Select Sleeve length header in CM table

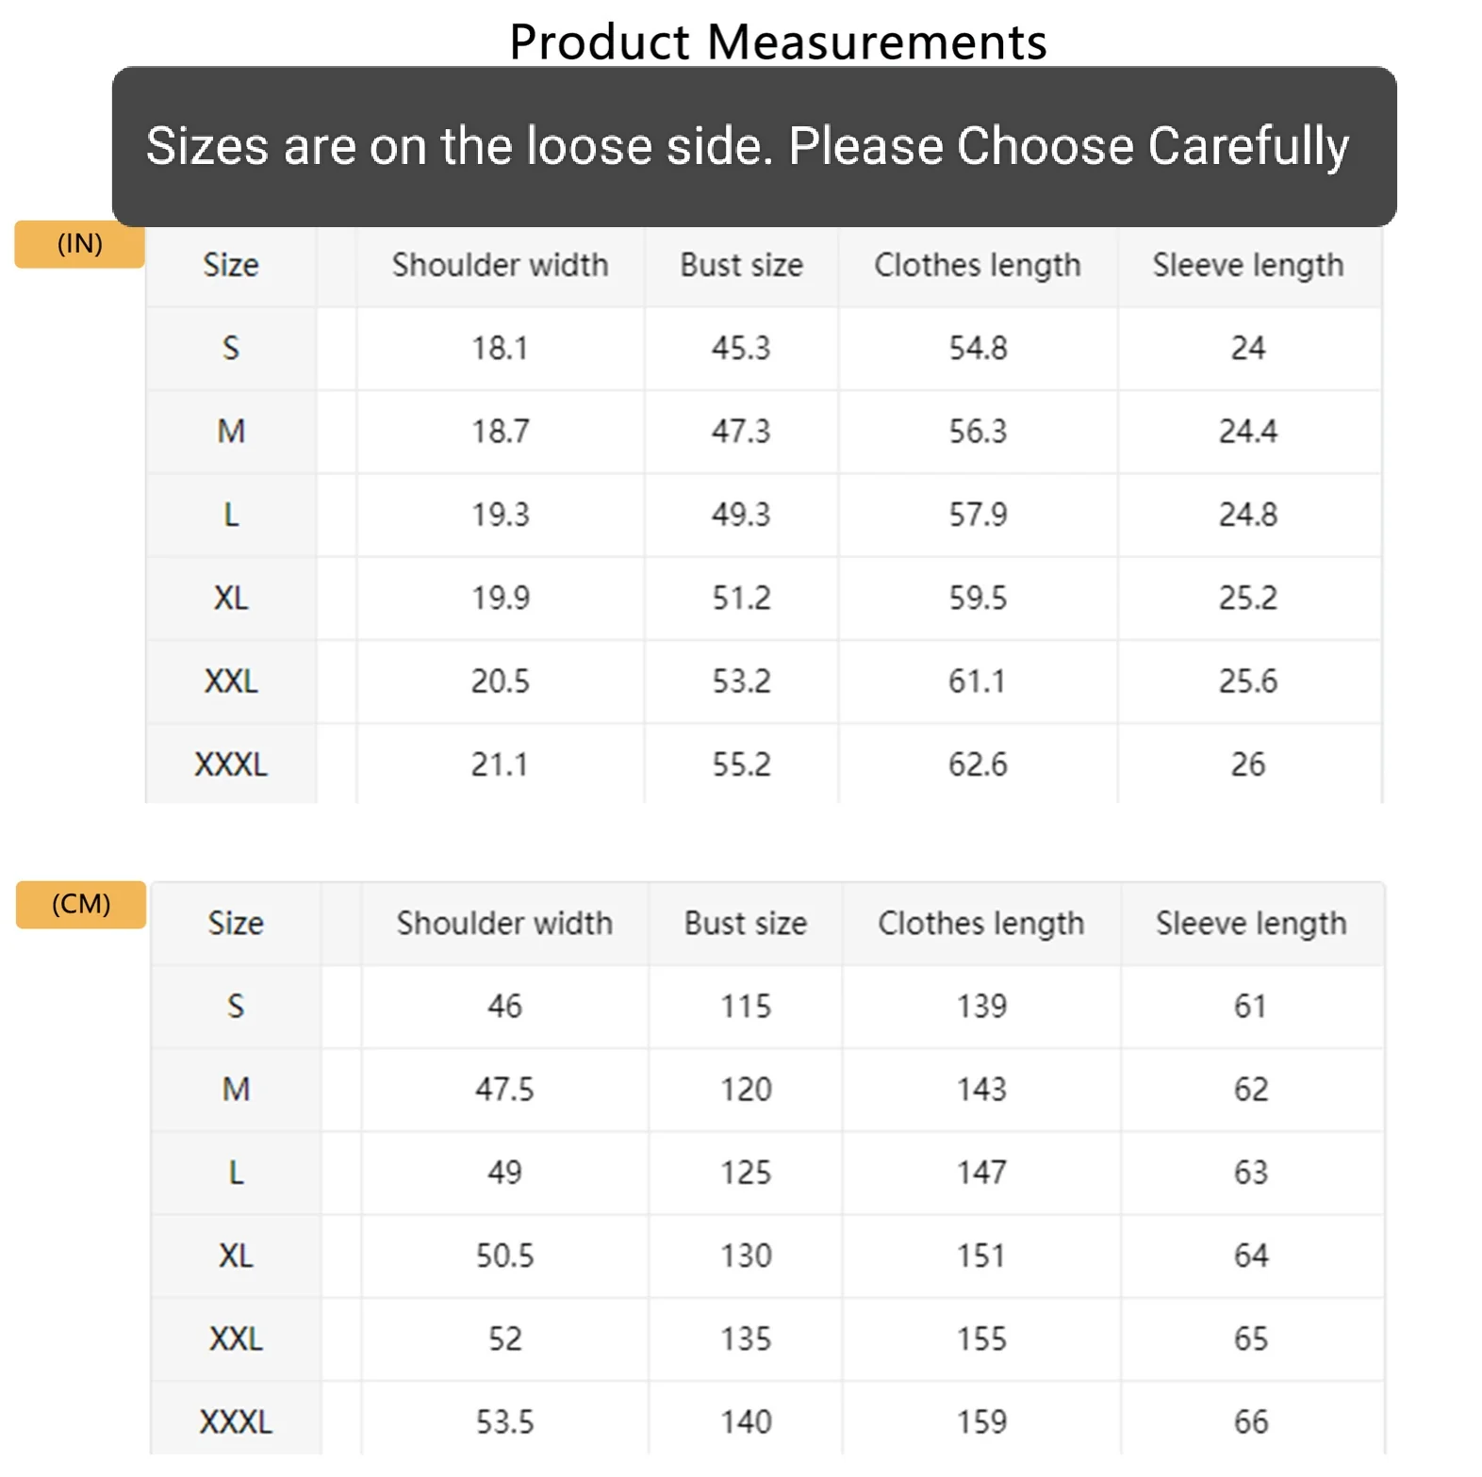pyautogui.click(x=1252, y=924)
